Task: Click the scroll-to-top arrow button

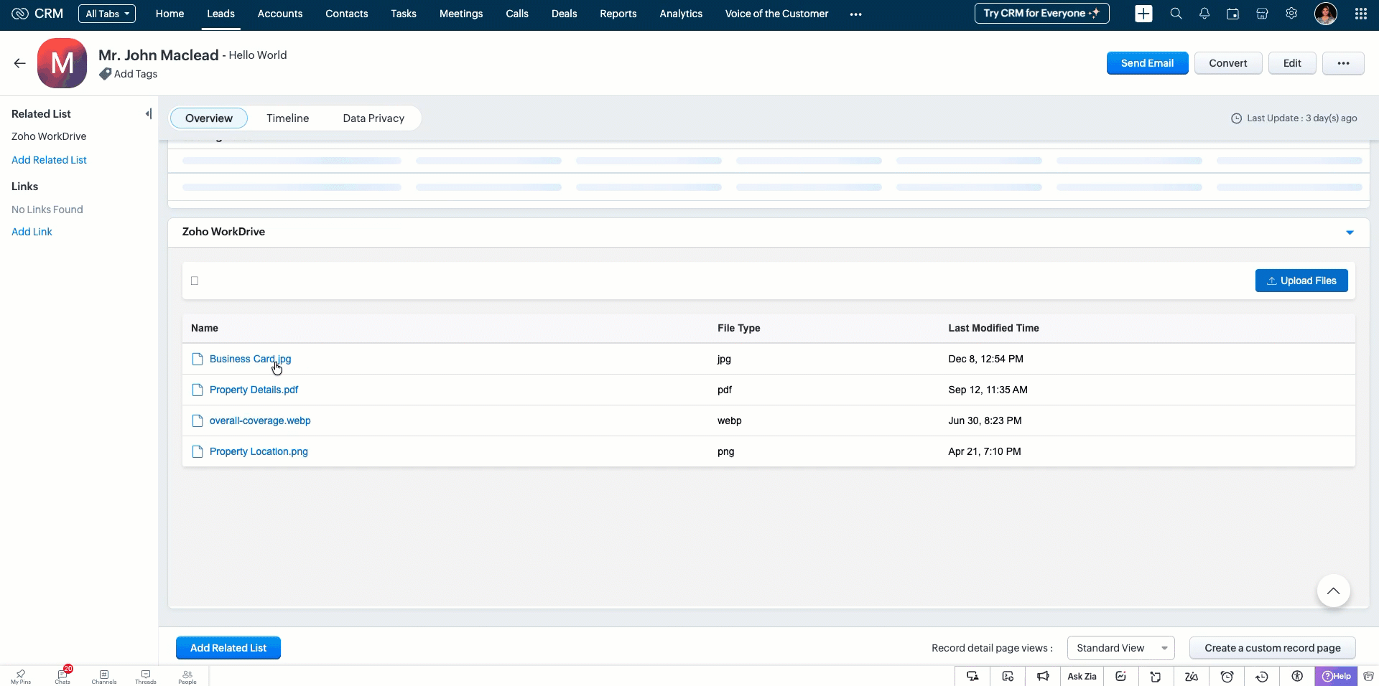Action: point(1333,591)
